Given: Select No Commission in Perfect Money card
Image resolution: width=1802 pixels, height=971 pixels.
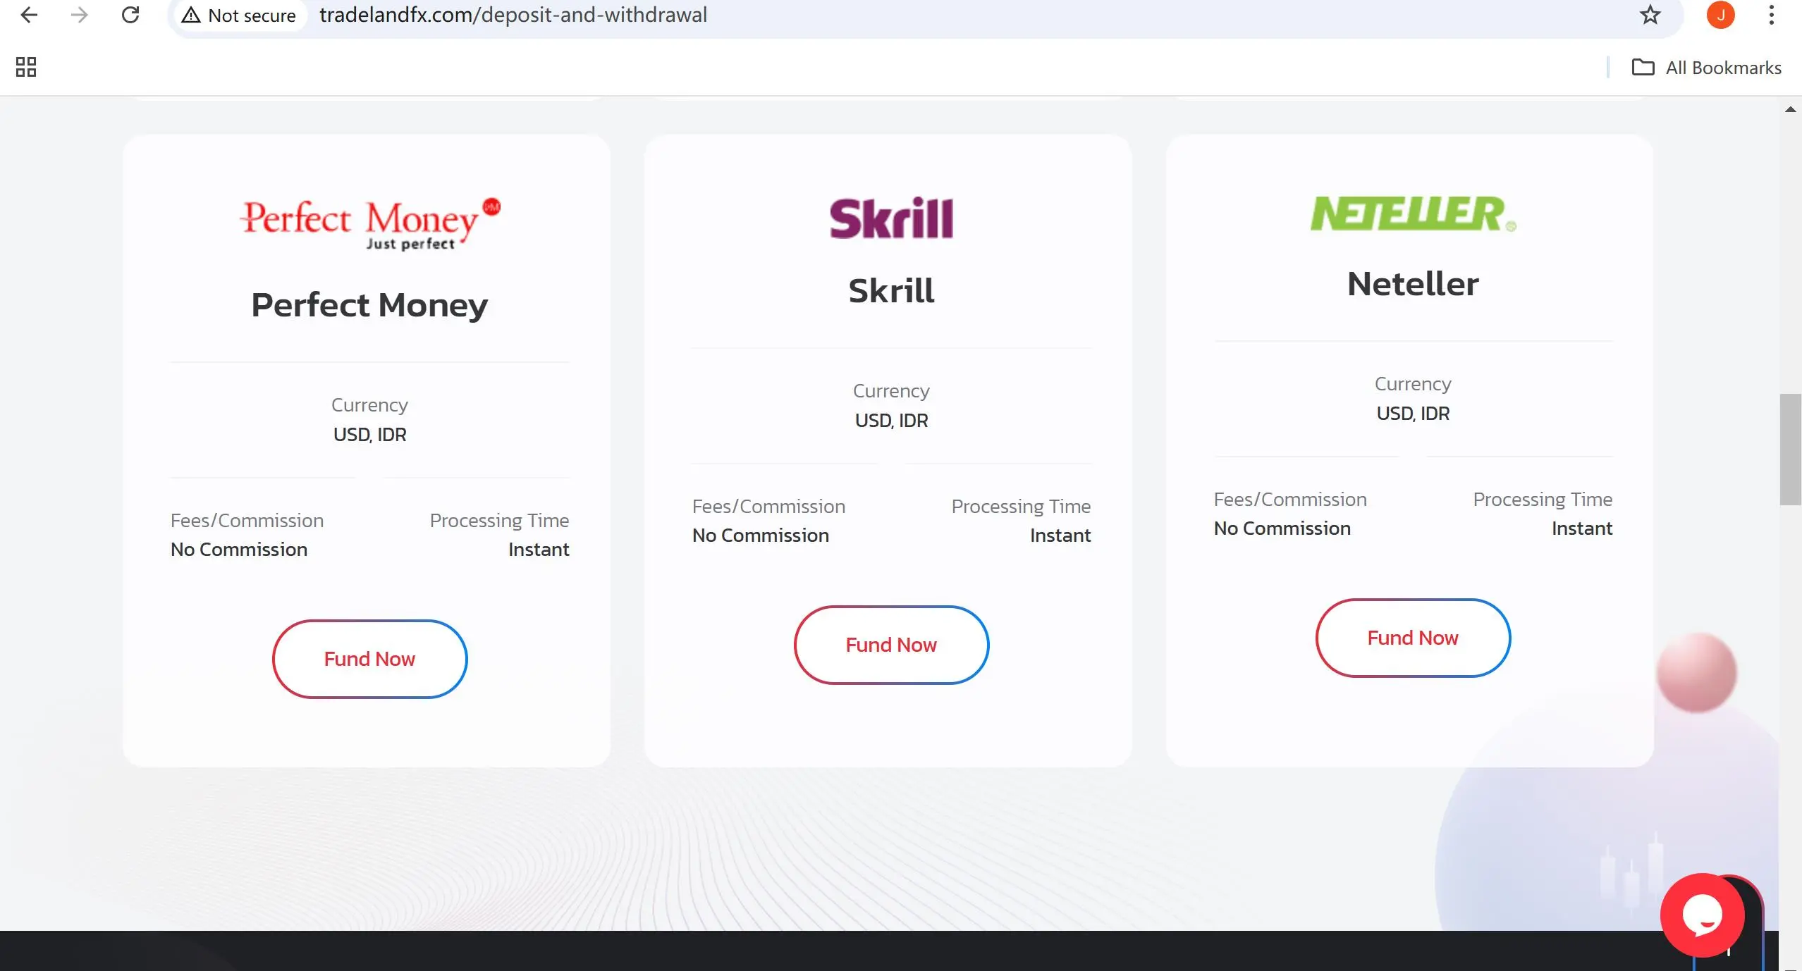Looking at the screenshot, I should pos(239,550).
